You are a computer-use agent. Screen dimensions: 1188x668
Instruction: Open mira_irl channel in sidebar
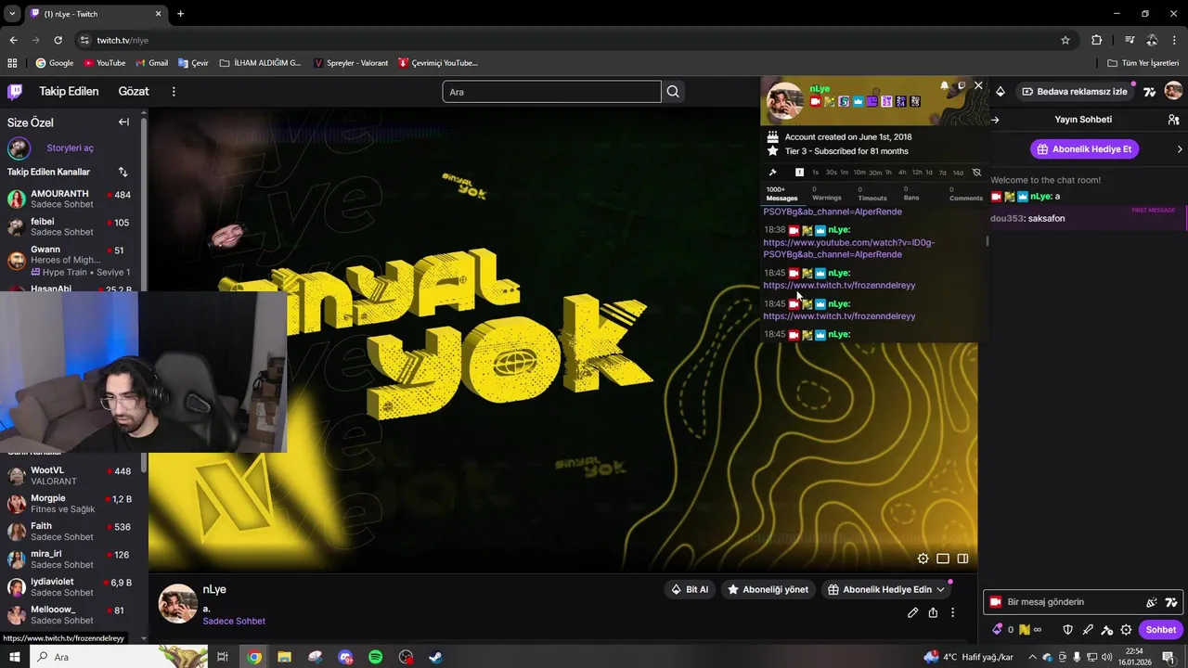(71, 559)
